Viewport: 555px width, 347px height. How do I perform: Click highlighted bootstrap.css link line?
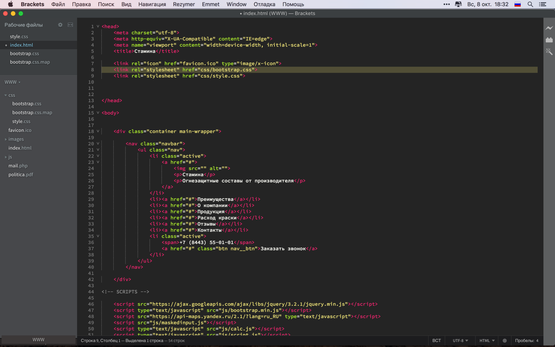point(319,70)
